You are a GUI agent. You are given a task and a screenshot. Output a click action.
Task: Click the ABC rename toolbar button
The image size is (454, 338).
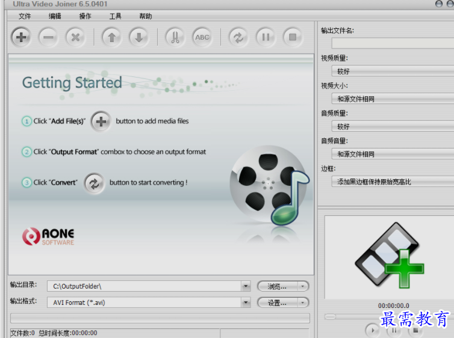point(202,37)
